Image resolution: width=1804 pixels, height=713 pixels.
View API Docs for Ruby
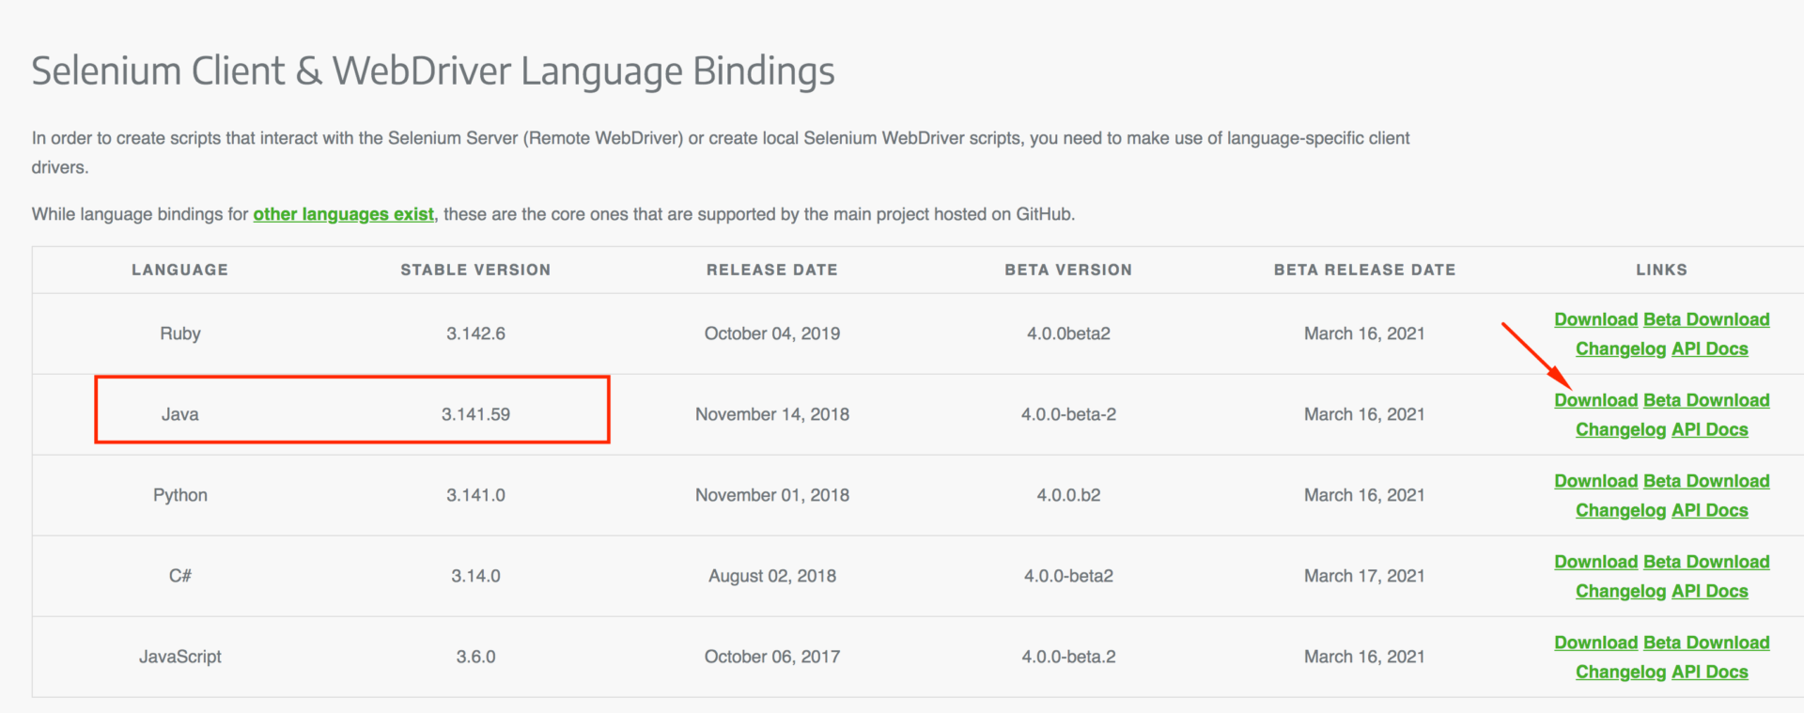(1709, 348)
